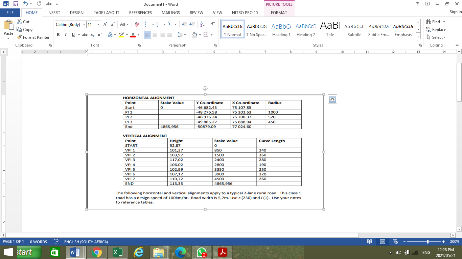Image resolution: width=462 pixels, height=259 pixels.
Task: Toggle Italic formatting
Action: point(65,35)
